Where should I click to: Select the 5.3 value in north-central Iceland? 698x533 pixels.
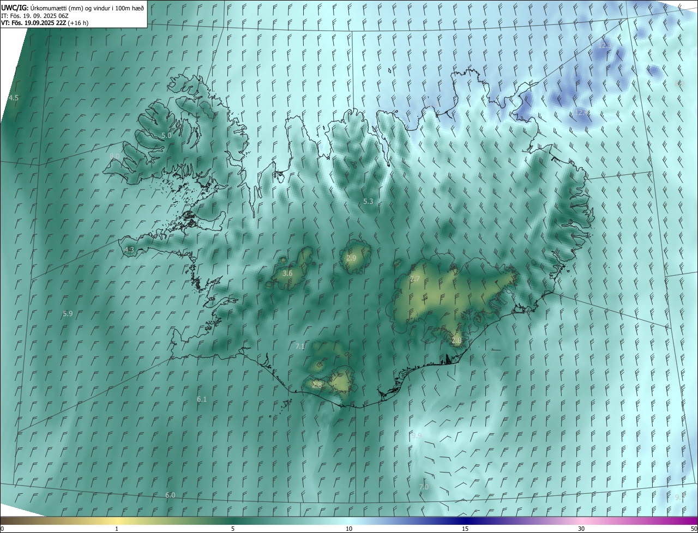click(x=368, y=202)
